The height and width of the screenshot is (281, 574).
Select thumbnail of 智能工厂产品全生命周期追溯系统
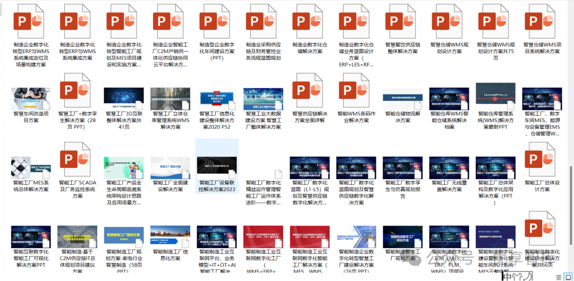point(124,167)
